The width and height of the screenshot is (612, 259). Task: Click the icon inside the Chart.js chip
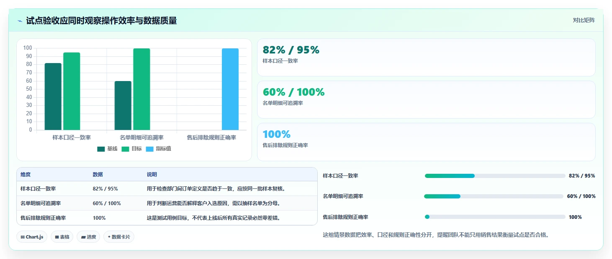[x=23, y=237]
